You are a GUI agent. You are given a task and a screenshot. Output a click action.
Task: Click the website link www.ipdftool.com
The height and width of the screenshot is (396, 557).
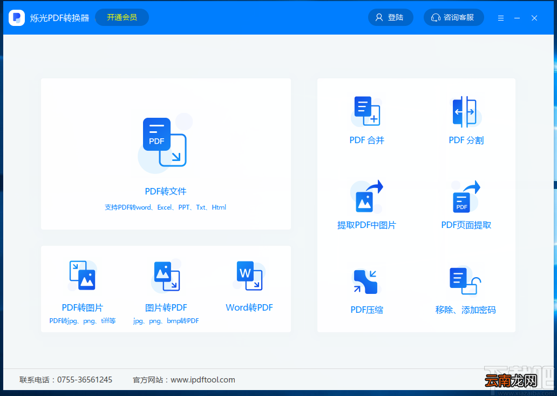203,380
